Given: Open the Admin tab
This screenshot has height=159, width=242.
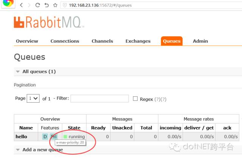Looking at the screenshot, I should 200,41.
